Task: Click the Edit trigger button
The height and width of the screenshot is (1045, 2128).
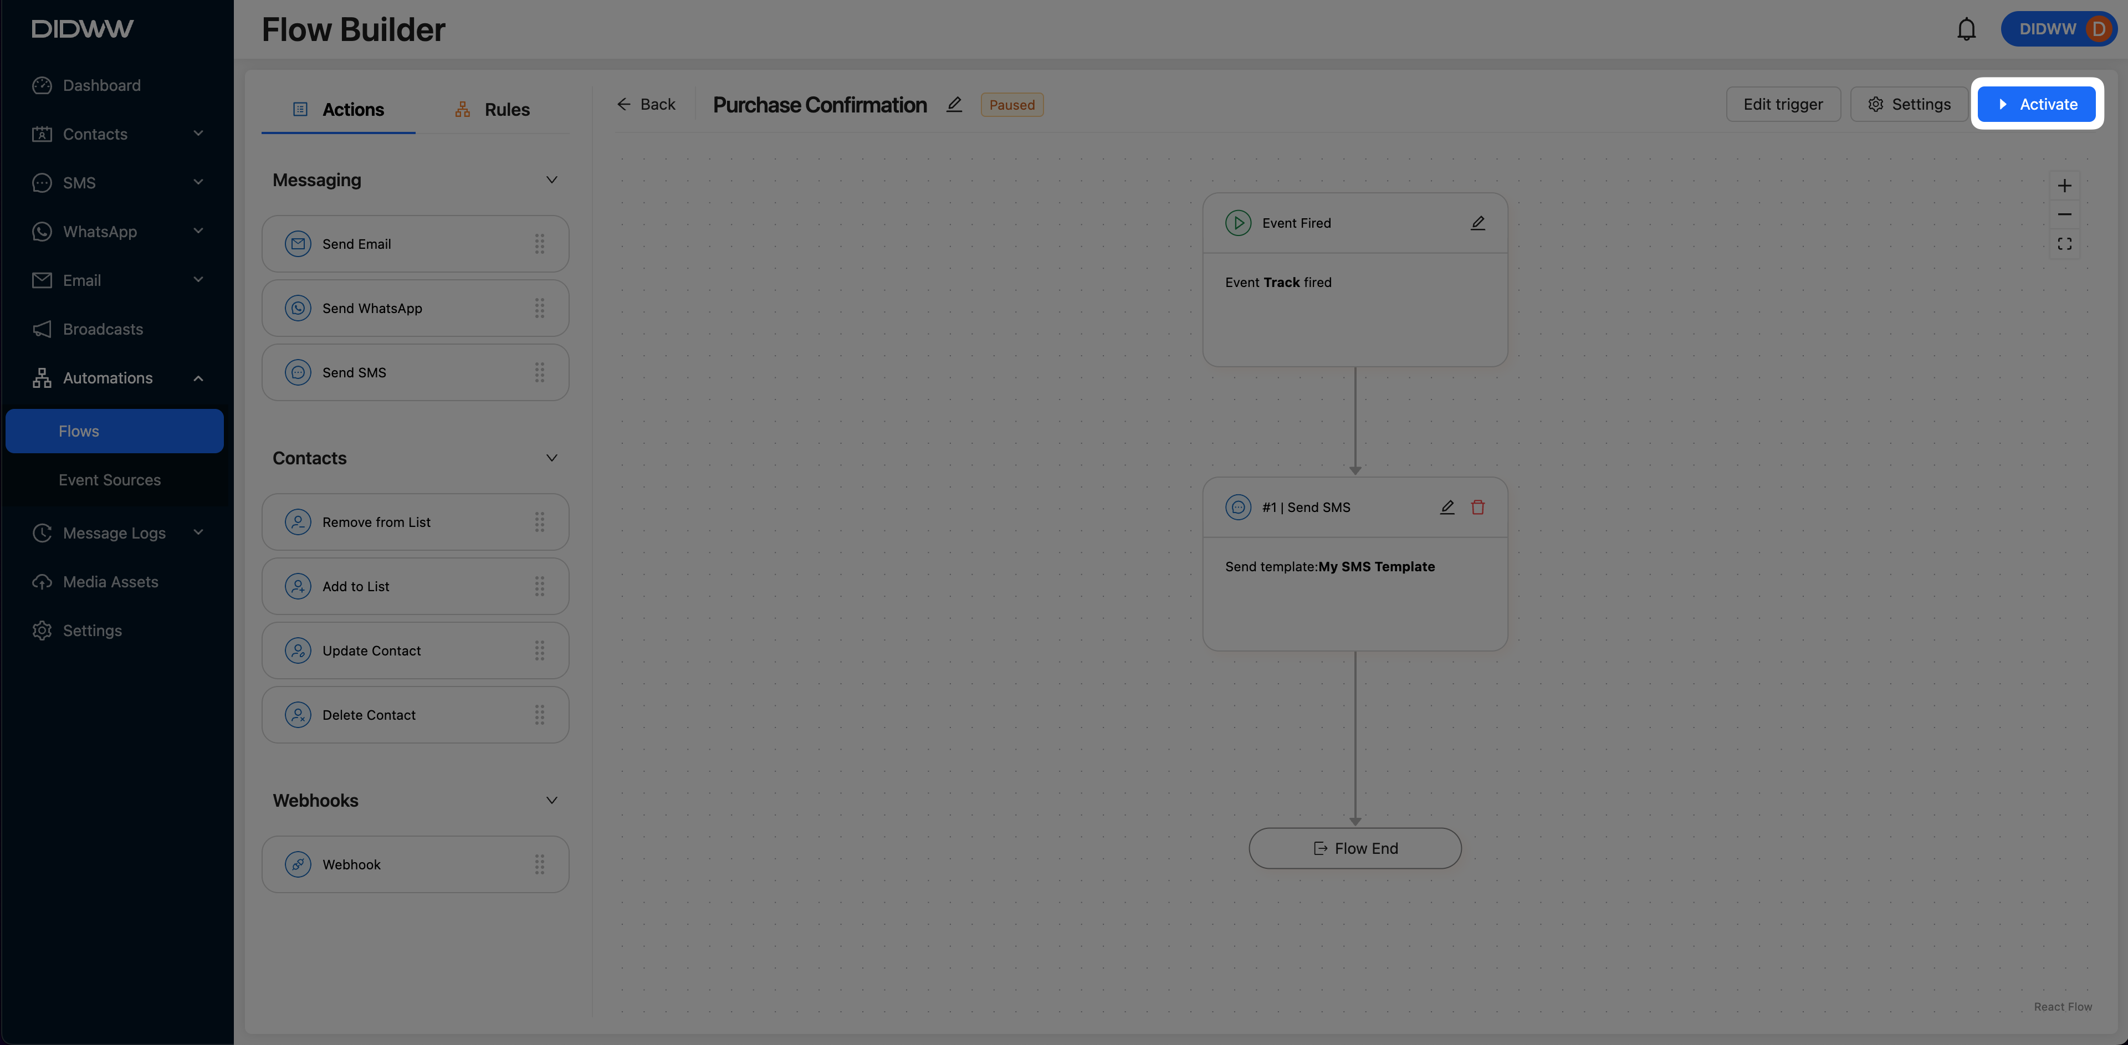Action: click(1783, 105)
